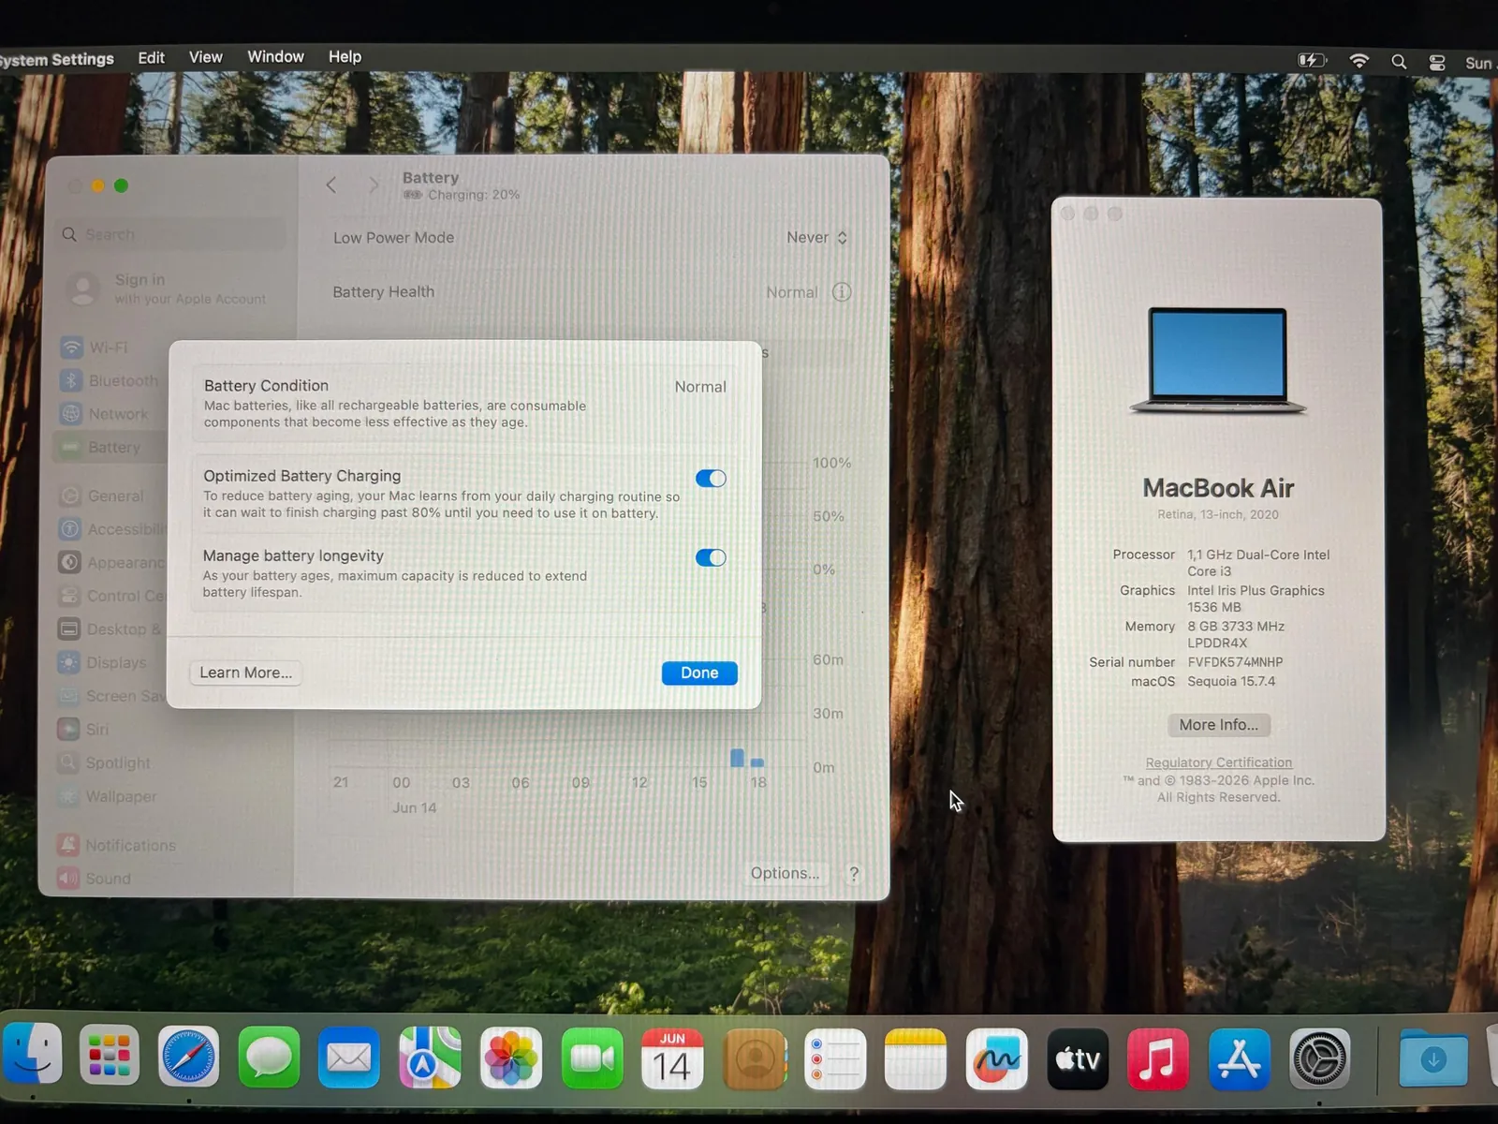
Task: Go forward with the right chevron
Action: [374, 185]
